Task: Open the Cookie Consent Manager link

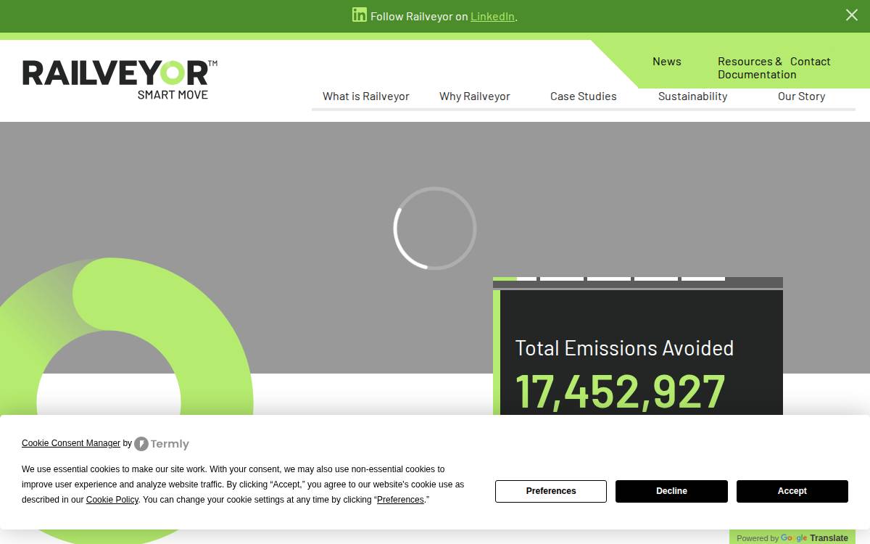Action: (71, 443)
